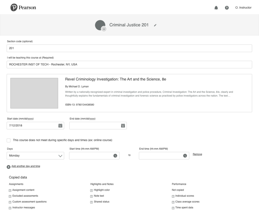The height and width of the screenshot is (214, 259).
Task: Open the End time clock picker
Action: [x=185, y=156]
